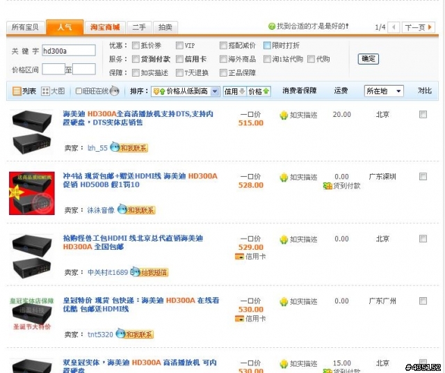This screenshot has height=373, width=445.
Task: Open seller 沫沫音像 profile link
Action: click(101, 210)
